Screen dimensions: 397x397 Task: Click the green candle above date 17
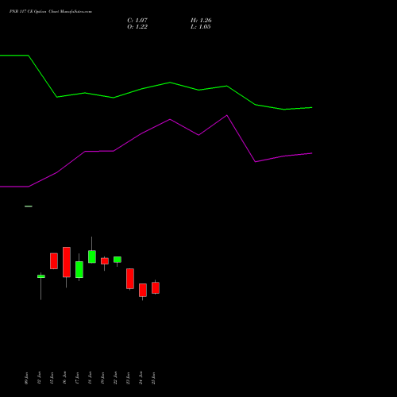pyautogui.click(x=79, y=269)
